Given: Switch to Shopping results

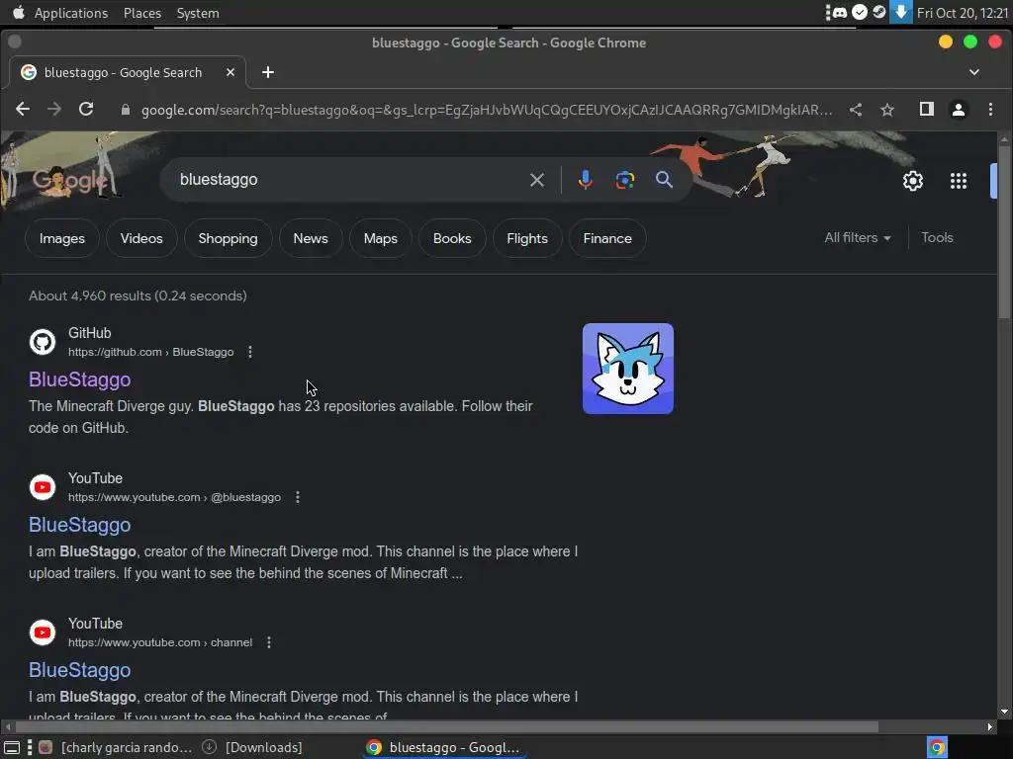Looking at the screenshot, I should (229, 238).
